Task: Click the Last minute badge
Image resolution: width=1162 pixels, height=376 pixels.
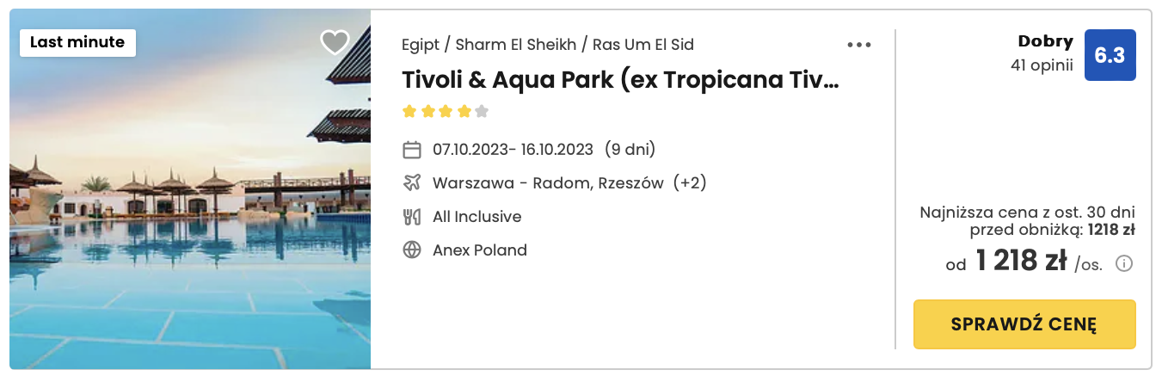Action: click(77, 42)
